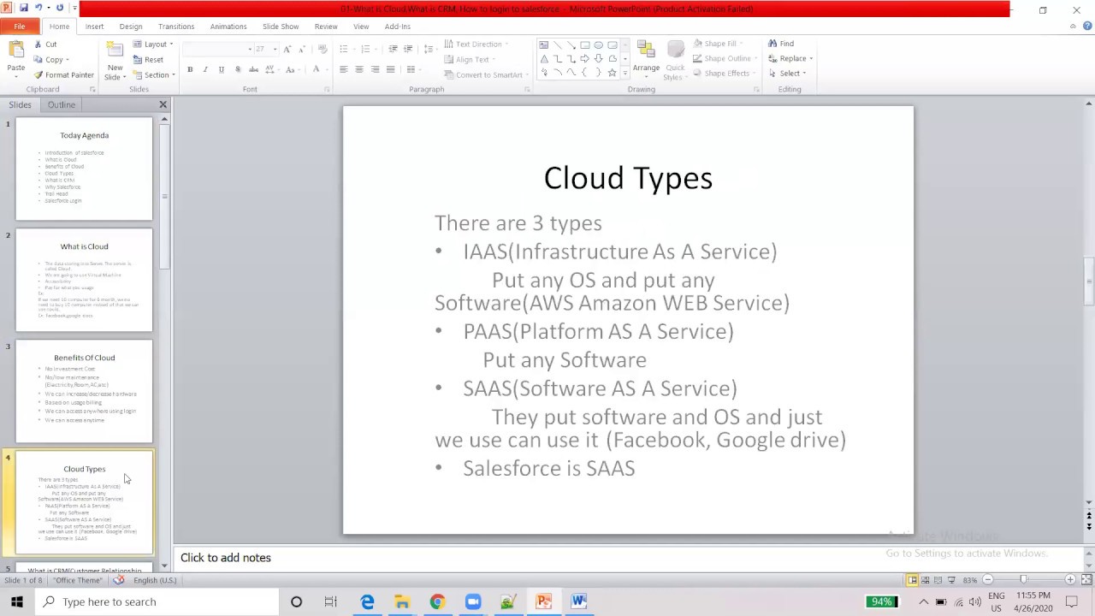Open the Replace dropdown arrow
The height and width of the screenshot is (616, 1095).
point(811,59)
